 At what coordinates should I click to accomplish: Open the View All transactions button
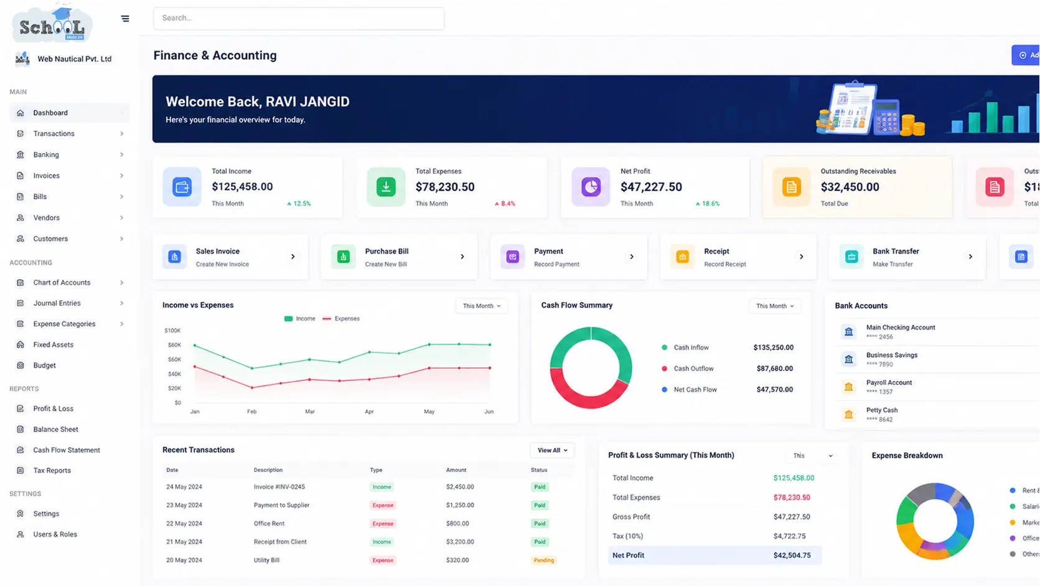click(x=552, y=450)
